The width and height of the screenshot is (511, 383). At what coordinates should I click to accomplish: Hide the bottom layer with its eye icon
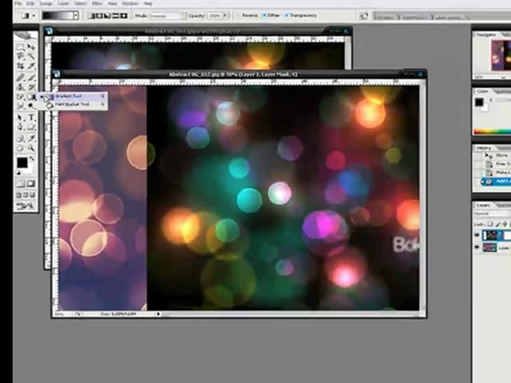tap(477, 247)
